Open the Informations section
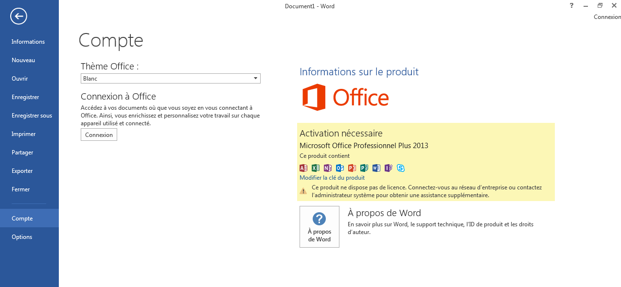Viewport: 621px width, 287px height. tap(29, 42)
